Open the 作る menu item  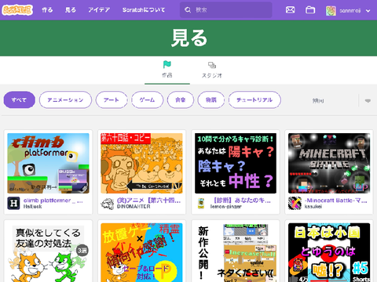[x=47, y=10]
